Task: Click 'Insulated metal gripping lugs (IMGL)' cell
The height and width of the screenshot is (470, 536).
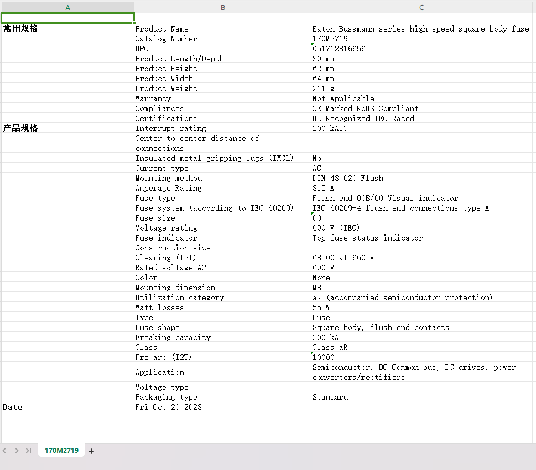Action: pos(222,158)
